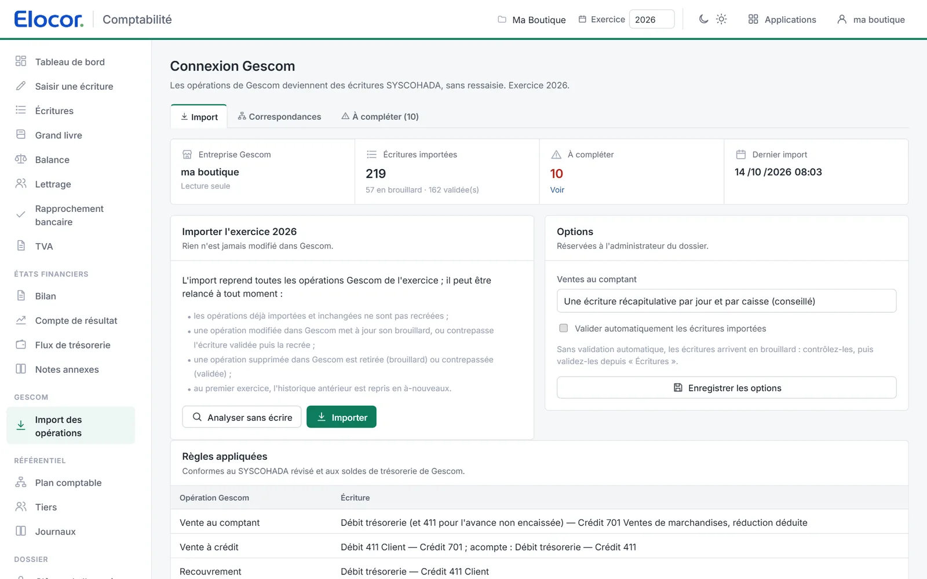Click the Plan comptable hierarchy icon
Viewport: 927px width, 579px height.
tap(21, 482)
